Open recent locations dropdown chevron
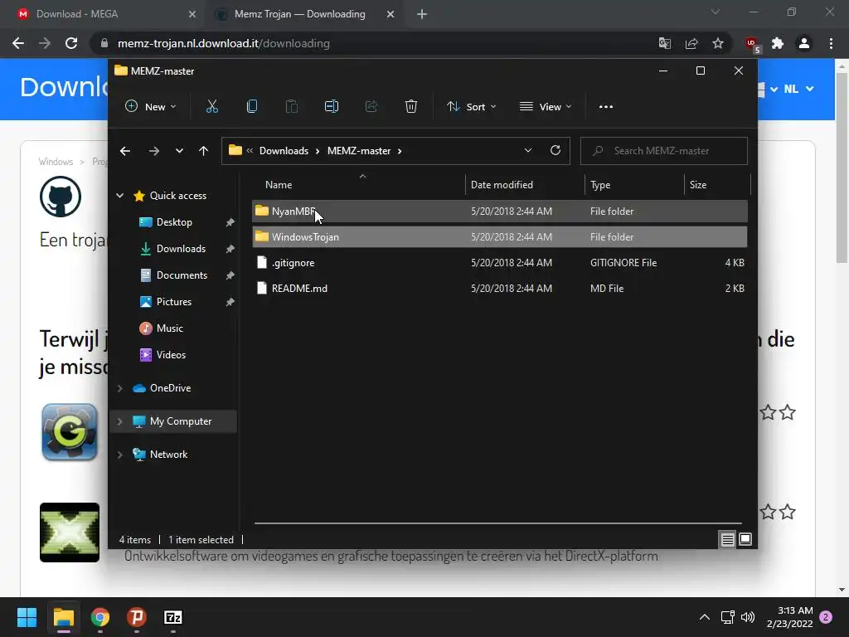Image resolution: width=849 pixels, height=637 pixels. click(179, 151)
